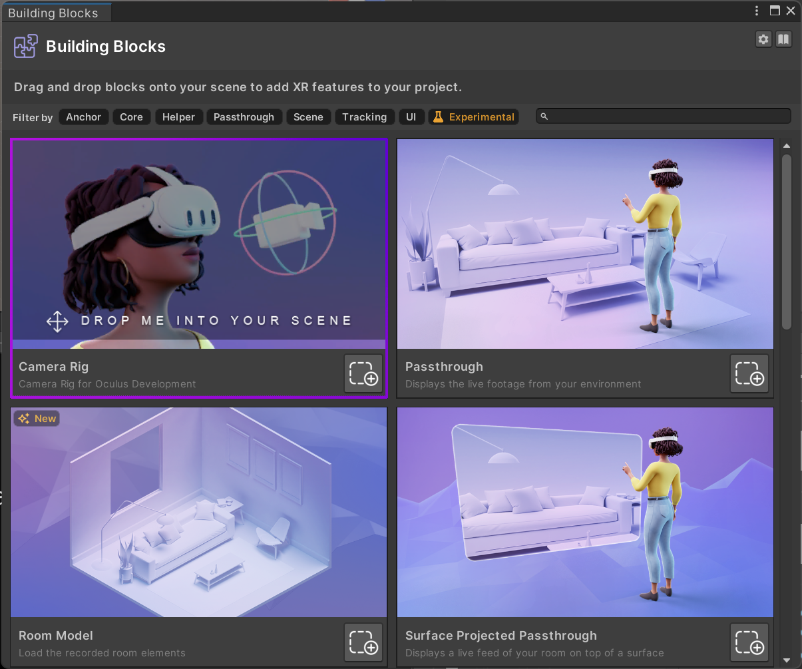
Task: Add the Camera Rig block to the scene
Action: click(363, 373)
